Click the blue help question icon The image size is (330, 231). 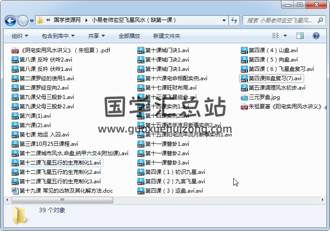pos(316,36)
